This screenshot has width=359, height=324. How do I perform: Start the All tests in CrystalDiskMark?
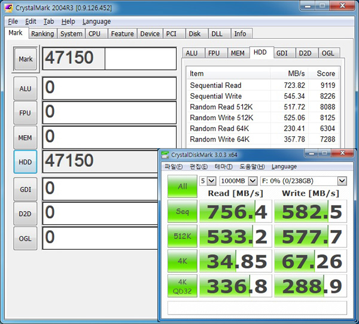[182, 187]
